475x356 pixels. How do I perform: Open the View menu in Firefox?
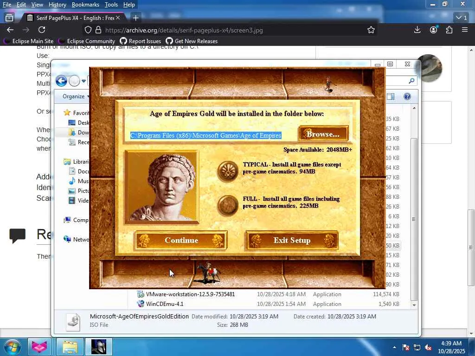[37, 5]
